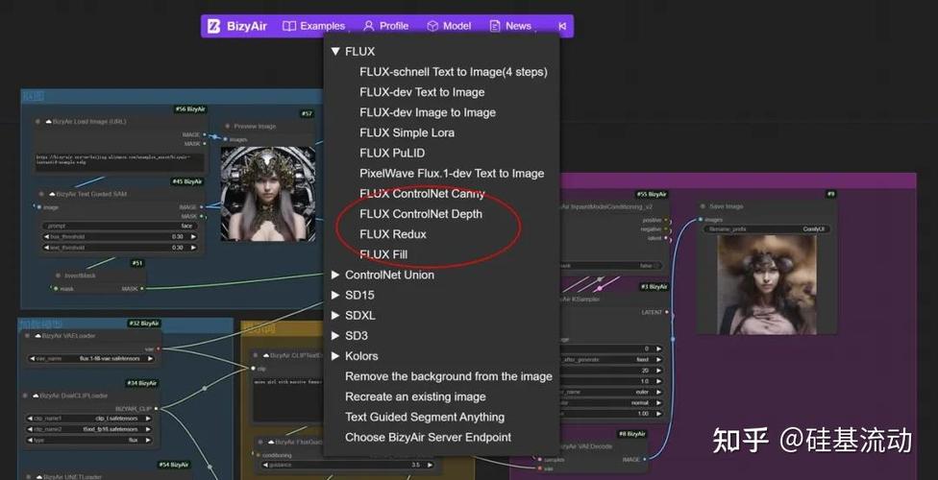Select FLUX Redux example
This screenshot has width=938, height=480.
coord(393,234)
